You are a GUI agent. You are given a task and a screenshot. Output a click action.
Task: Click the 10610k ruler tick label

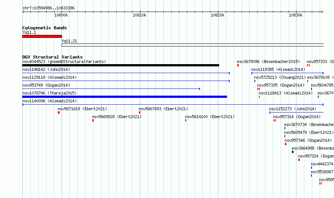pos(140,15)
